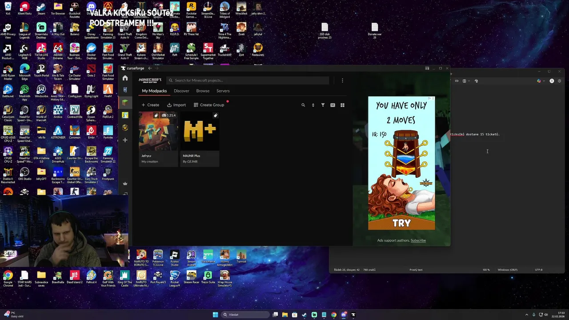Select the Config.json desktop file
This screenshot has height=320, width=569.
75,92
